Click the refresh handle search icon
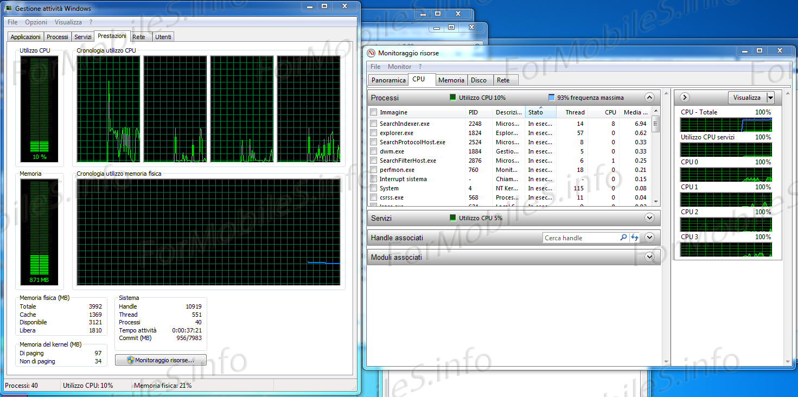Screen dimensions: 798x397 pos(635,238)
